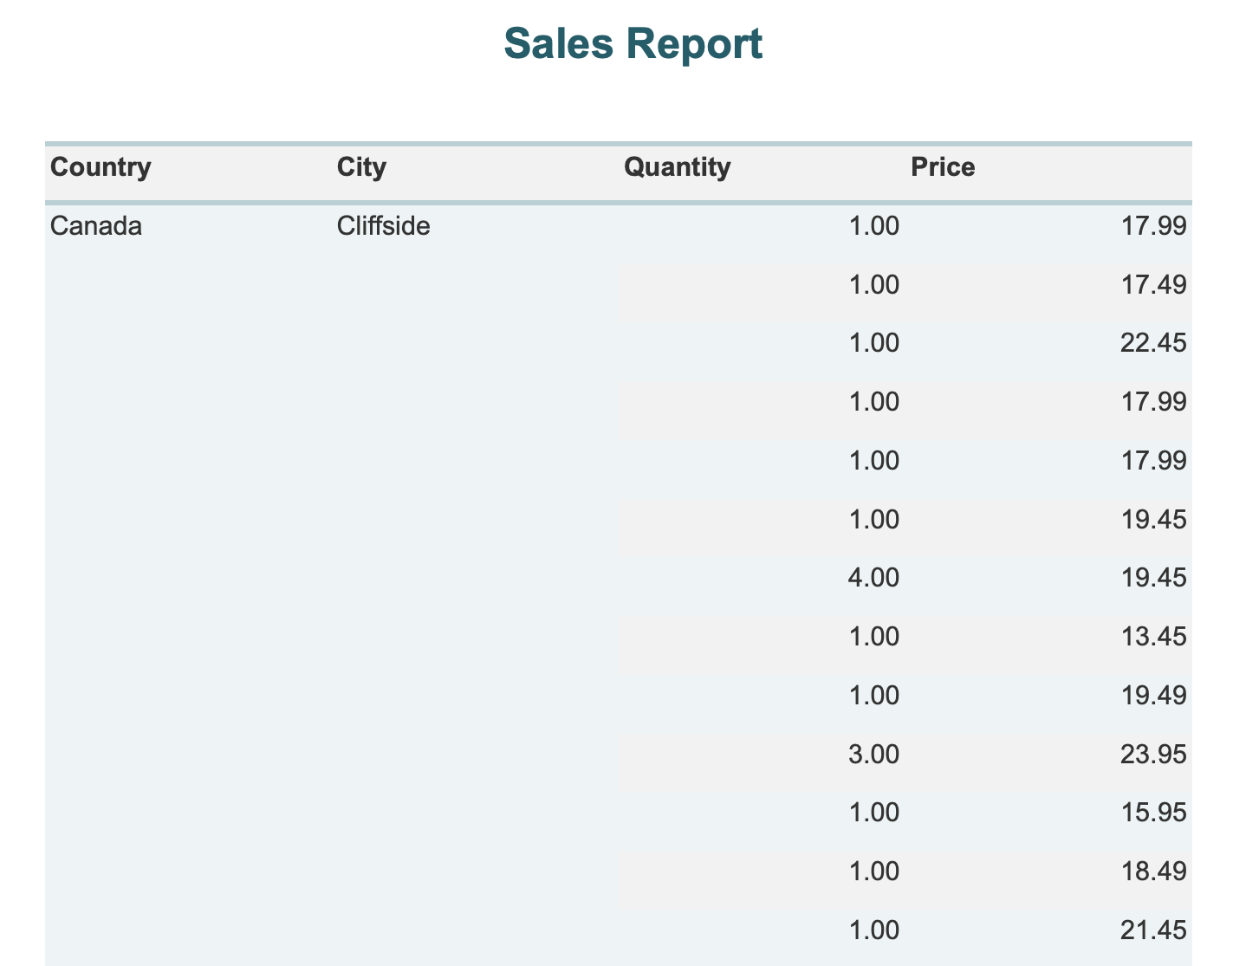Select 19.45 price in the 4.00 quantity row
Screen dimensions: 1233x966
pyautogui.click(x=1153, y=578)
